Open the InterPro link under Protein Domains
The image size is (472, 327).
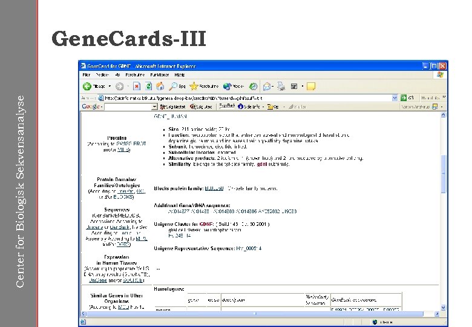coord(126,191)
